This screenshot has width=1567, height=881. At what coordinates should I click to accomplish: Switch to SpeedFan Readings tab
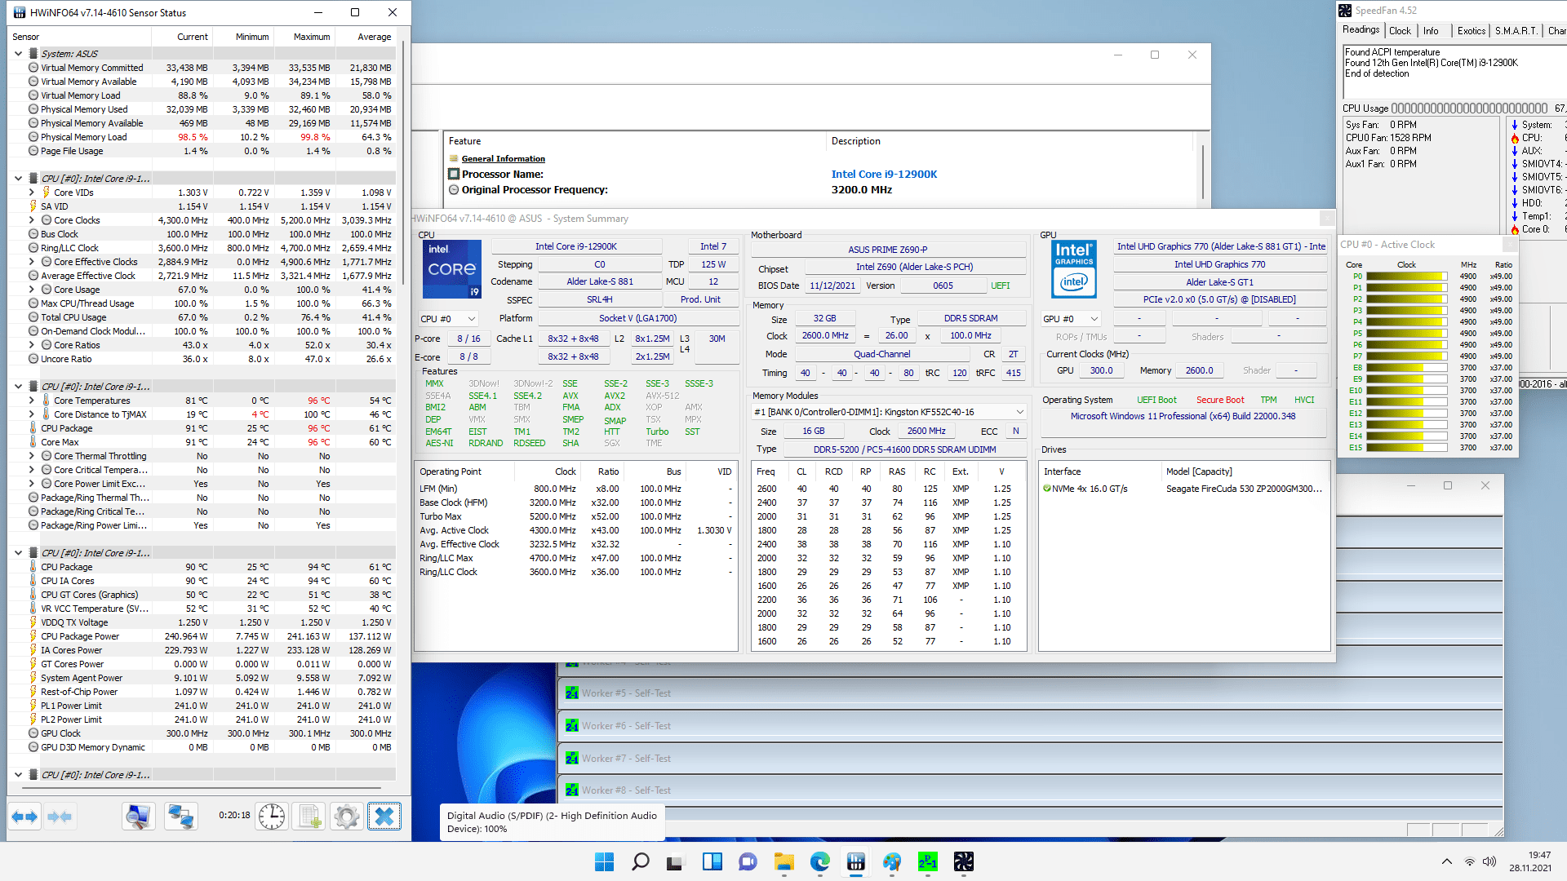[1361, 30]
